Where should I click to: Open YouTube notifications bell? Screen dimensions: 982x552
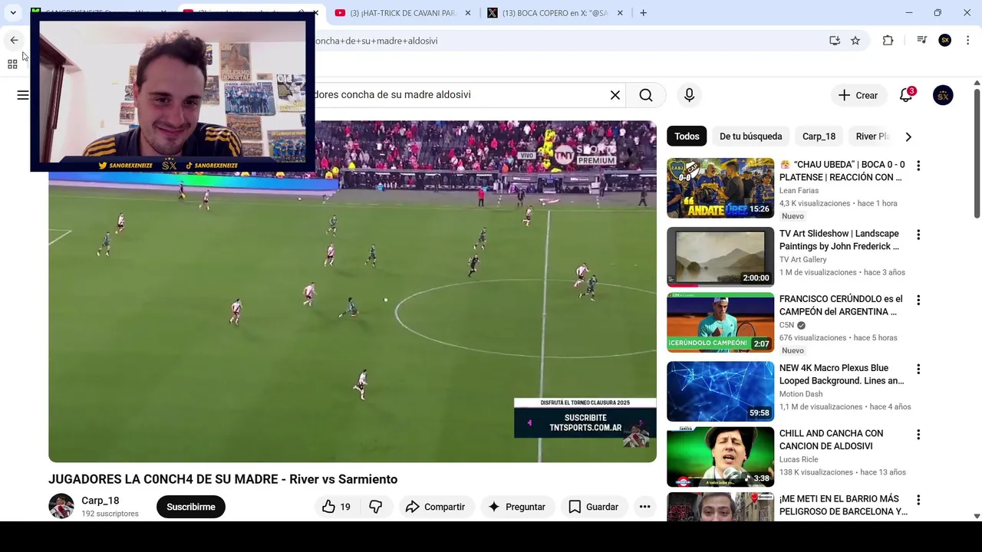tap(906, 95)
